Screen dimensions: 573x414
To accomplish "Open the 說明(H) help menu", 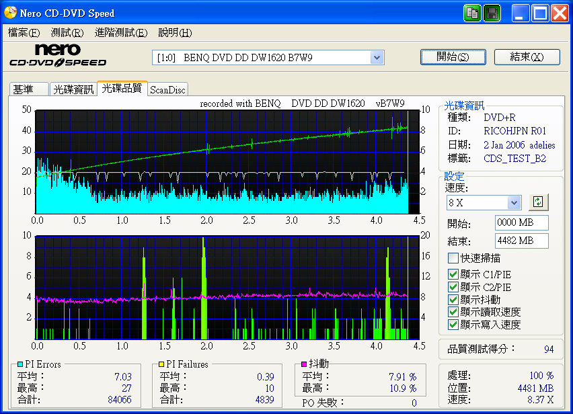I will pyautogui.click(x=175, y=33).
